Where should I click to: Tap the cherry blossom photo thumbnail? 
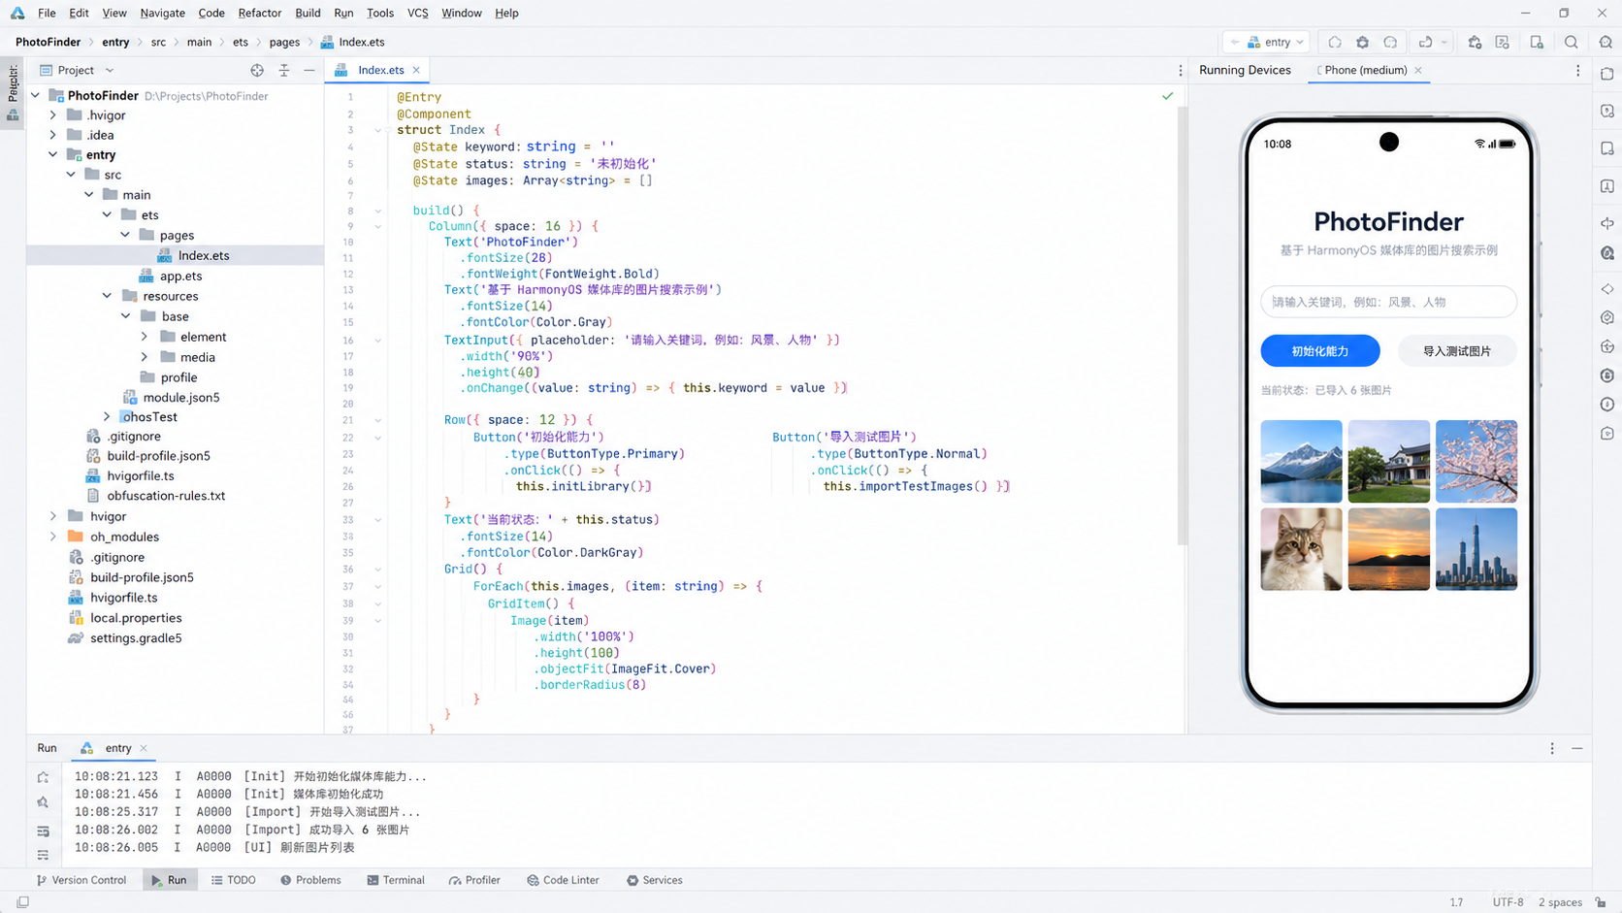(1476, 461)
